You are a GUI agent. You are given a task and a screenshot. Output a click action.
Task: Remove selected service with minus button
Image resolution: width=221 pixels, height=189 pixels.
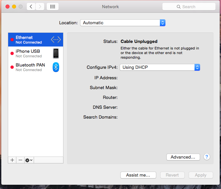[x=20, y=160]
